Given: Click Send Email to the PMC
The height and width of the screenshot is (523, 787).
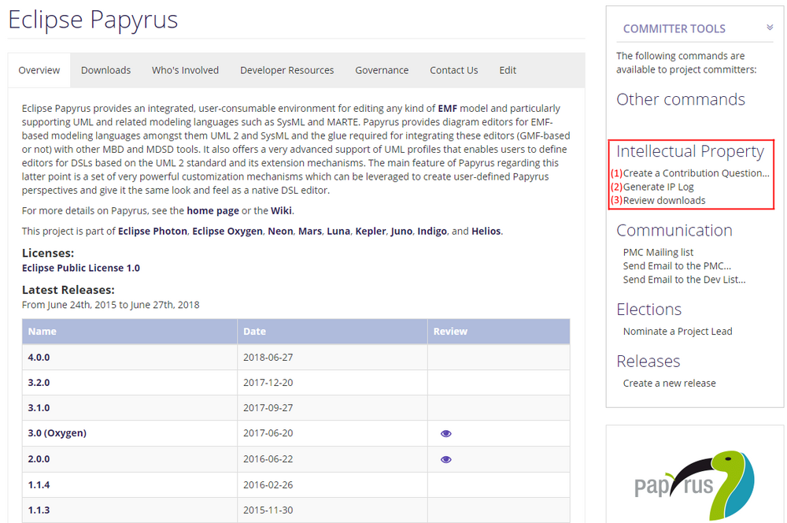Looking at the screenshot, I should pyautogui.click(x=677, y=265).
